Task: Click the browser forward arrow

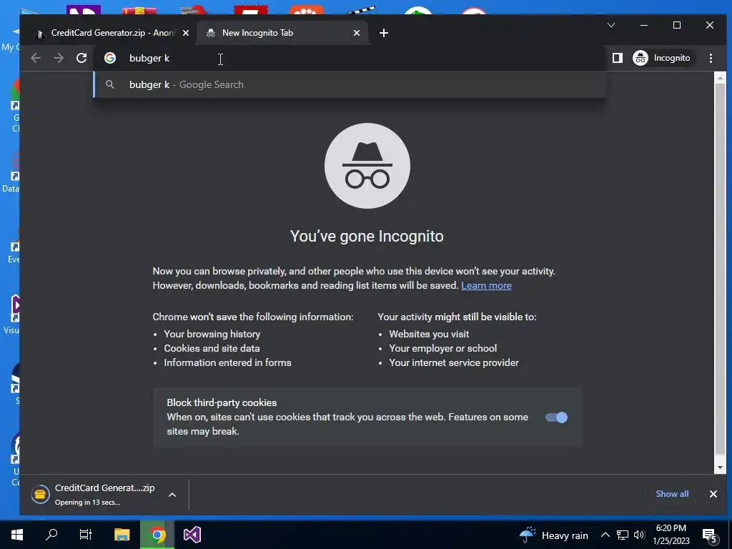Action: click(x=59, y=58)
